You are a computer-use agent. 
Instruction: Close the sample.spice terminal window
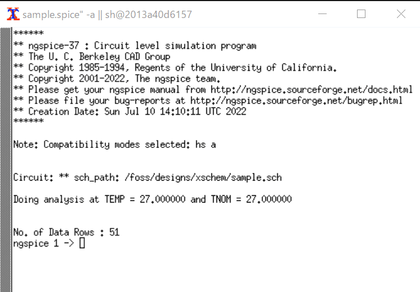point(401,14)
